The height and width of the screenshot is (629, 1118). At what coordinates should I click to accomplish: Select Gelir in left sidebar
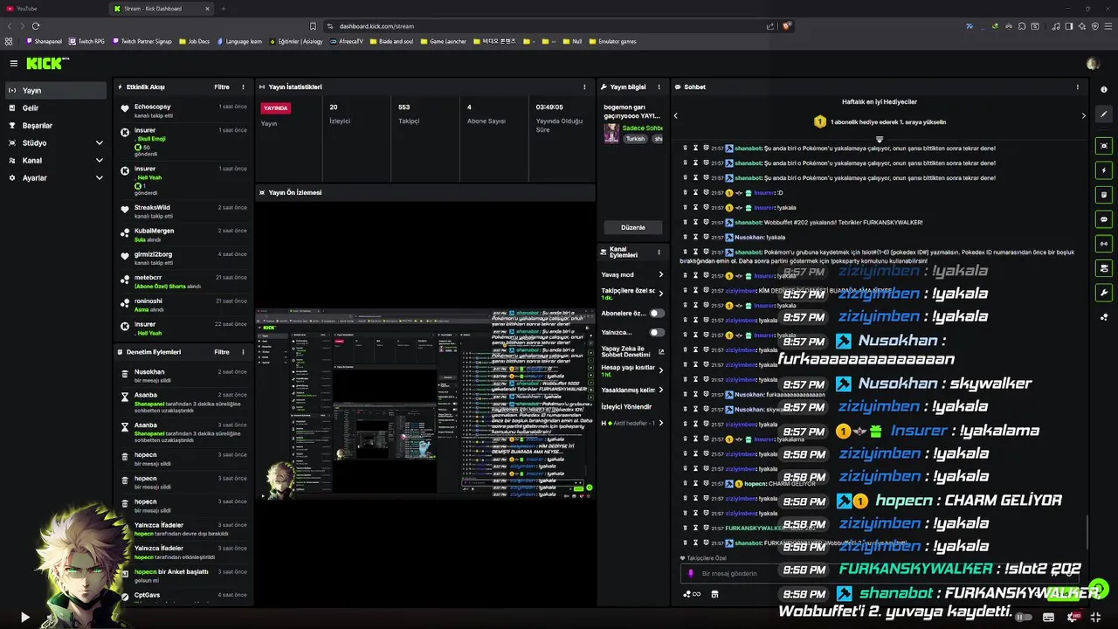click(x=55, y=107)
